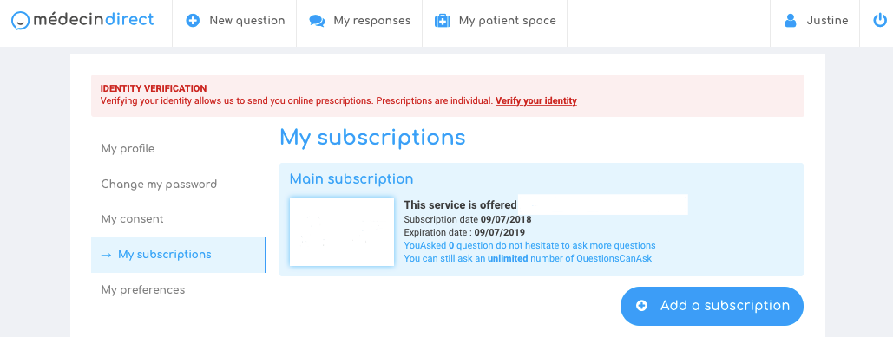Click the plus icon beside New question
Image resolution: width=893 pixels, height=337 pixels.
coord(193,21)
